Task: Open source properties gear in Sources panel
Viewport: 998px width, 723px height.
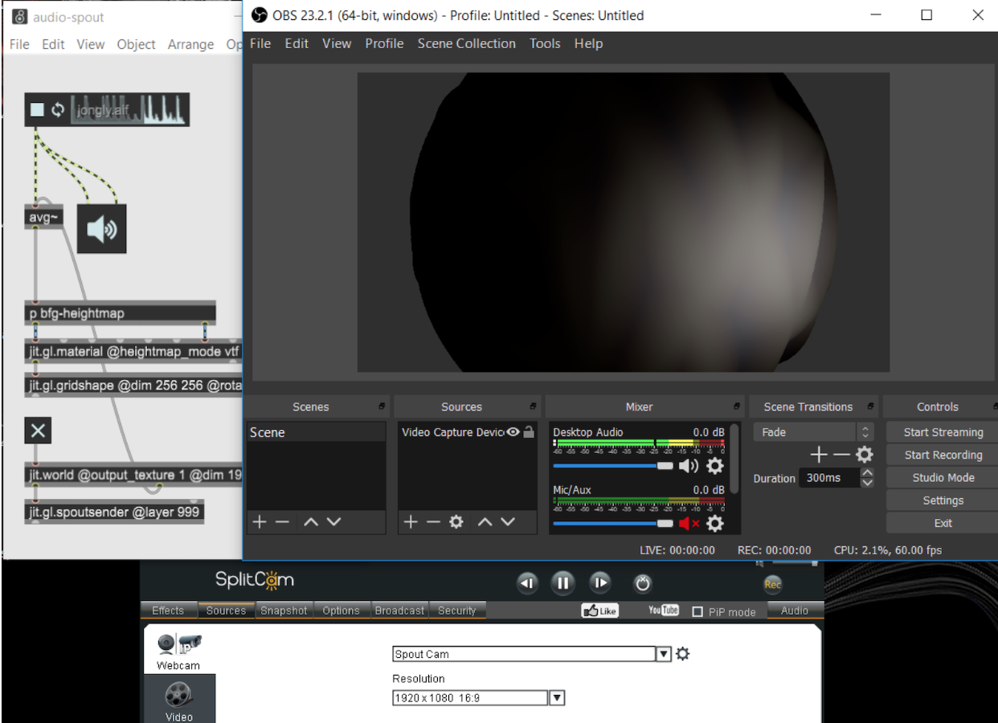Action: pos(456,522)
